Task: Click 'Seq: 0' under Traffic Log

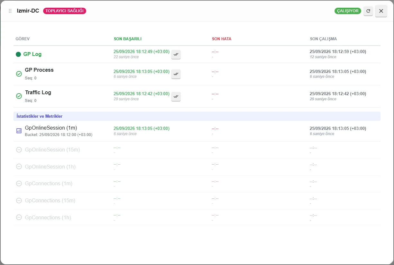Action: (31, 101)
